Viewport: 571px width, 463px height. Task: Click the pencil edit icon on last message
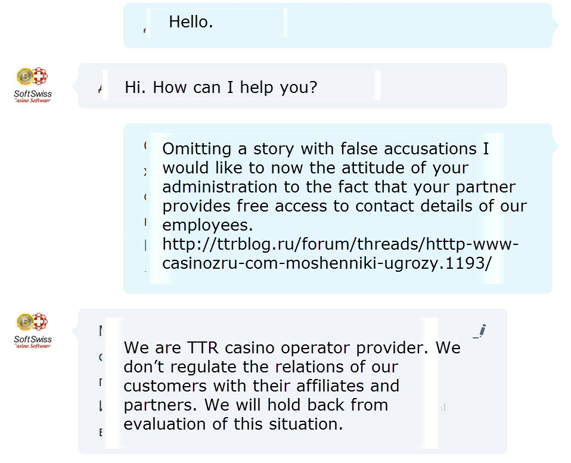[480, 331]
